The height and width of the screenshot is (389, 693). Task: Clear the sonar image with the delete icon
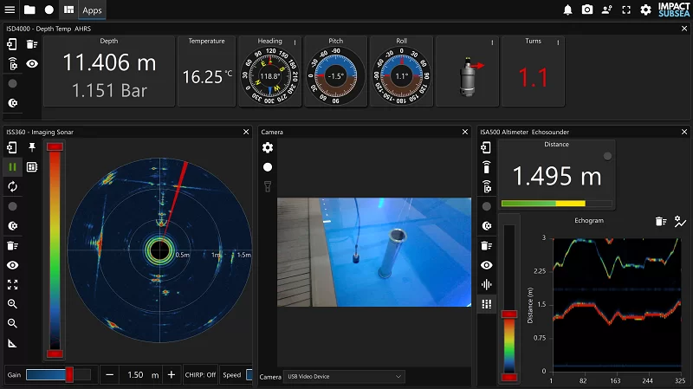pos(12,246)
